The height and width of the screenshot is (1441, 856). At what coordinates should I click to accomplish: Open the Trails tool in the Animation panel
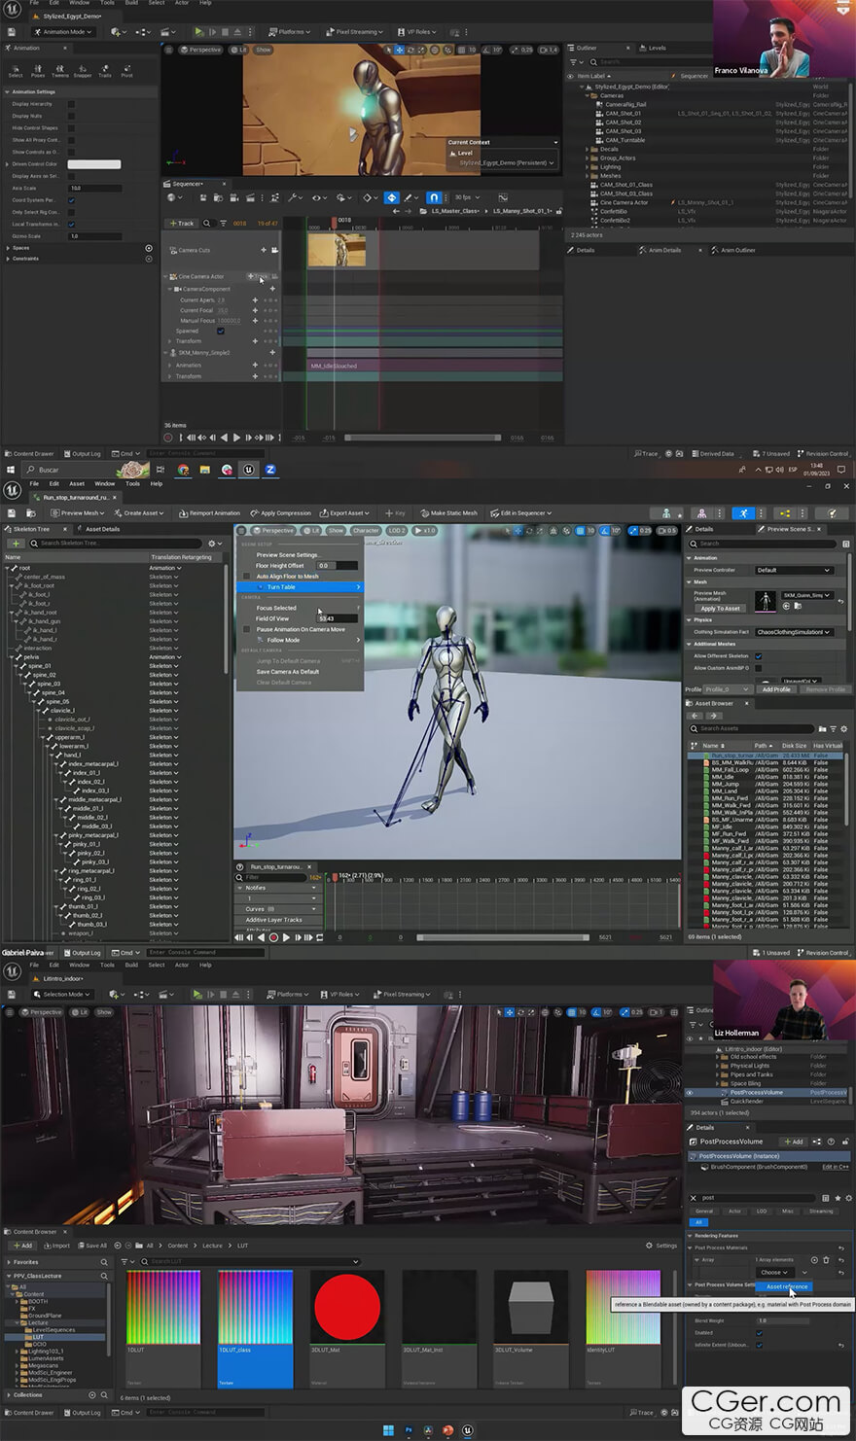pos(105,70)
